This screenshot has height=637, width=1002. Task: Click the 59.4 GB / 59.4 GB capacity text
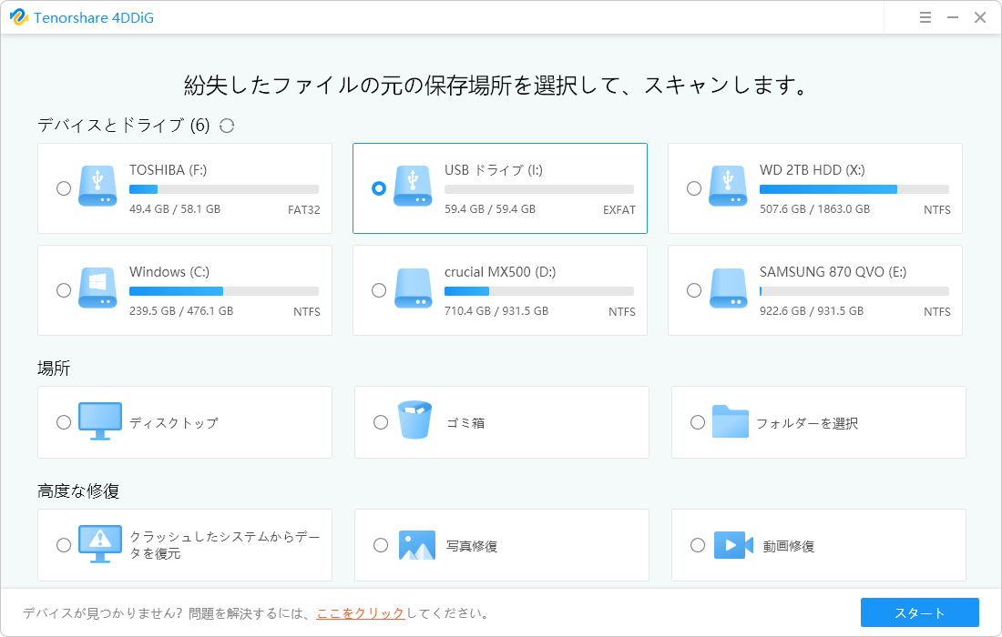(x=489, y=208)
